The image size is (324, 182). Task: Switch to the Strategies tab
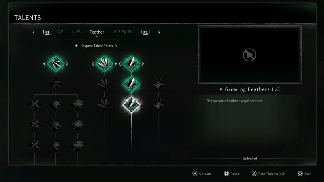[x=122, y=31]
